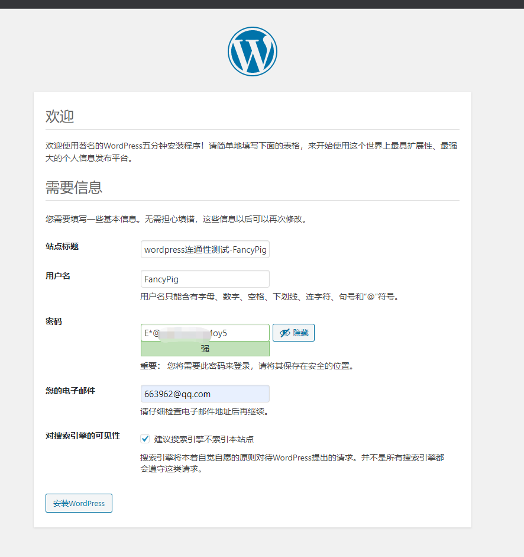Focus the 站点标题 input field
This screenshot has width=524, height=557.
205,249
